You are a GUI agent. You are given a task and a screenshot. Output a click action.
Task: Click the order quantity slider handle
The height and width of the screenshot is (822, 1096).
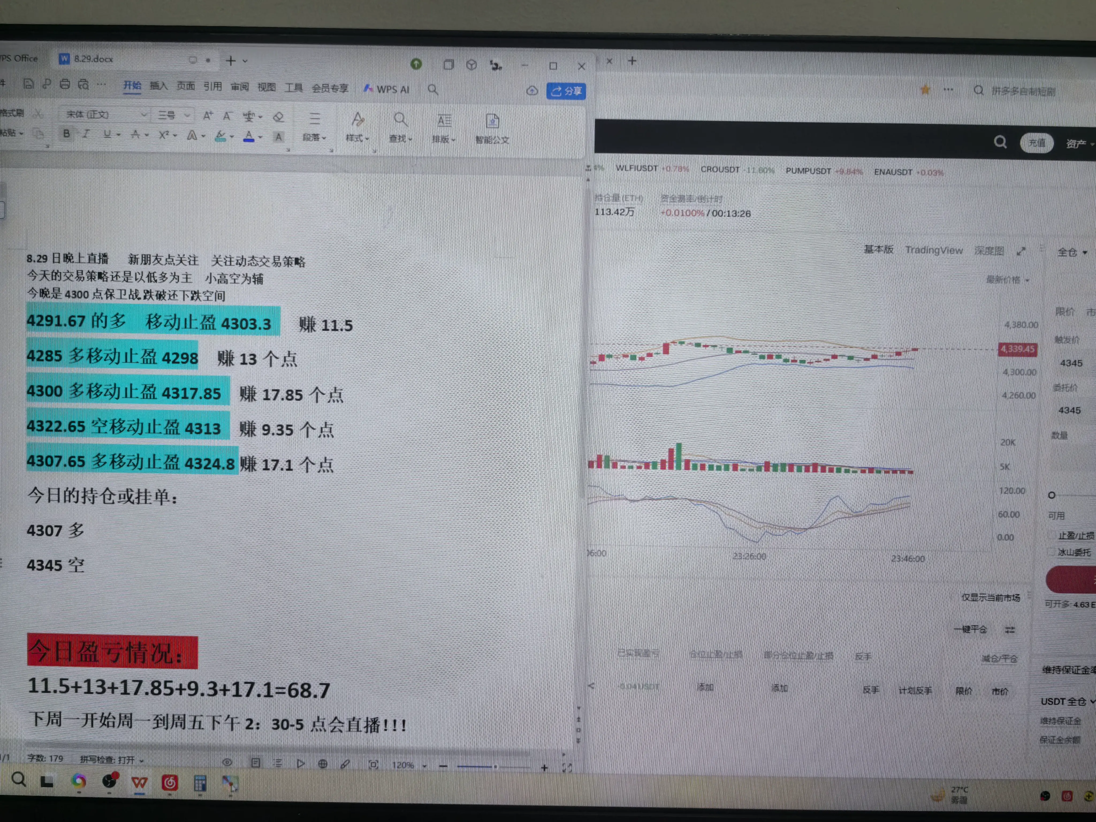pyautogui.click(x=1051, y=495)
